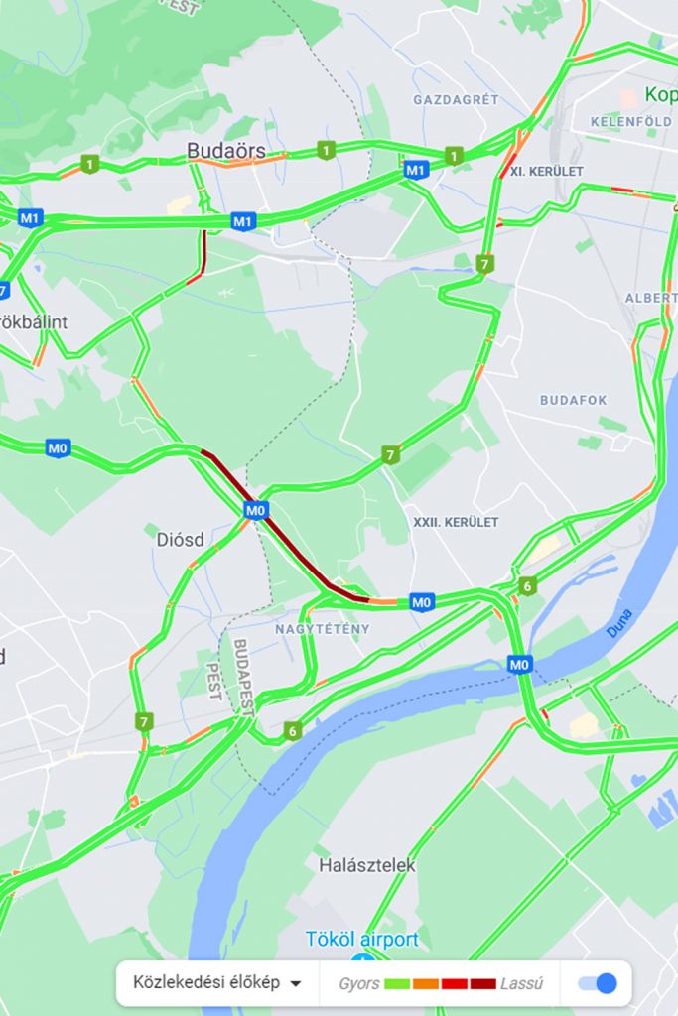Click the route 7 marker near Kelenföld south
Image resolution: width=678 pixels, height=1016 pixels.
point(484,264)
